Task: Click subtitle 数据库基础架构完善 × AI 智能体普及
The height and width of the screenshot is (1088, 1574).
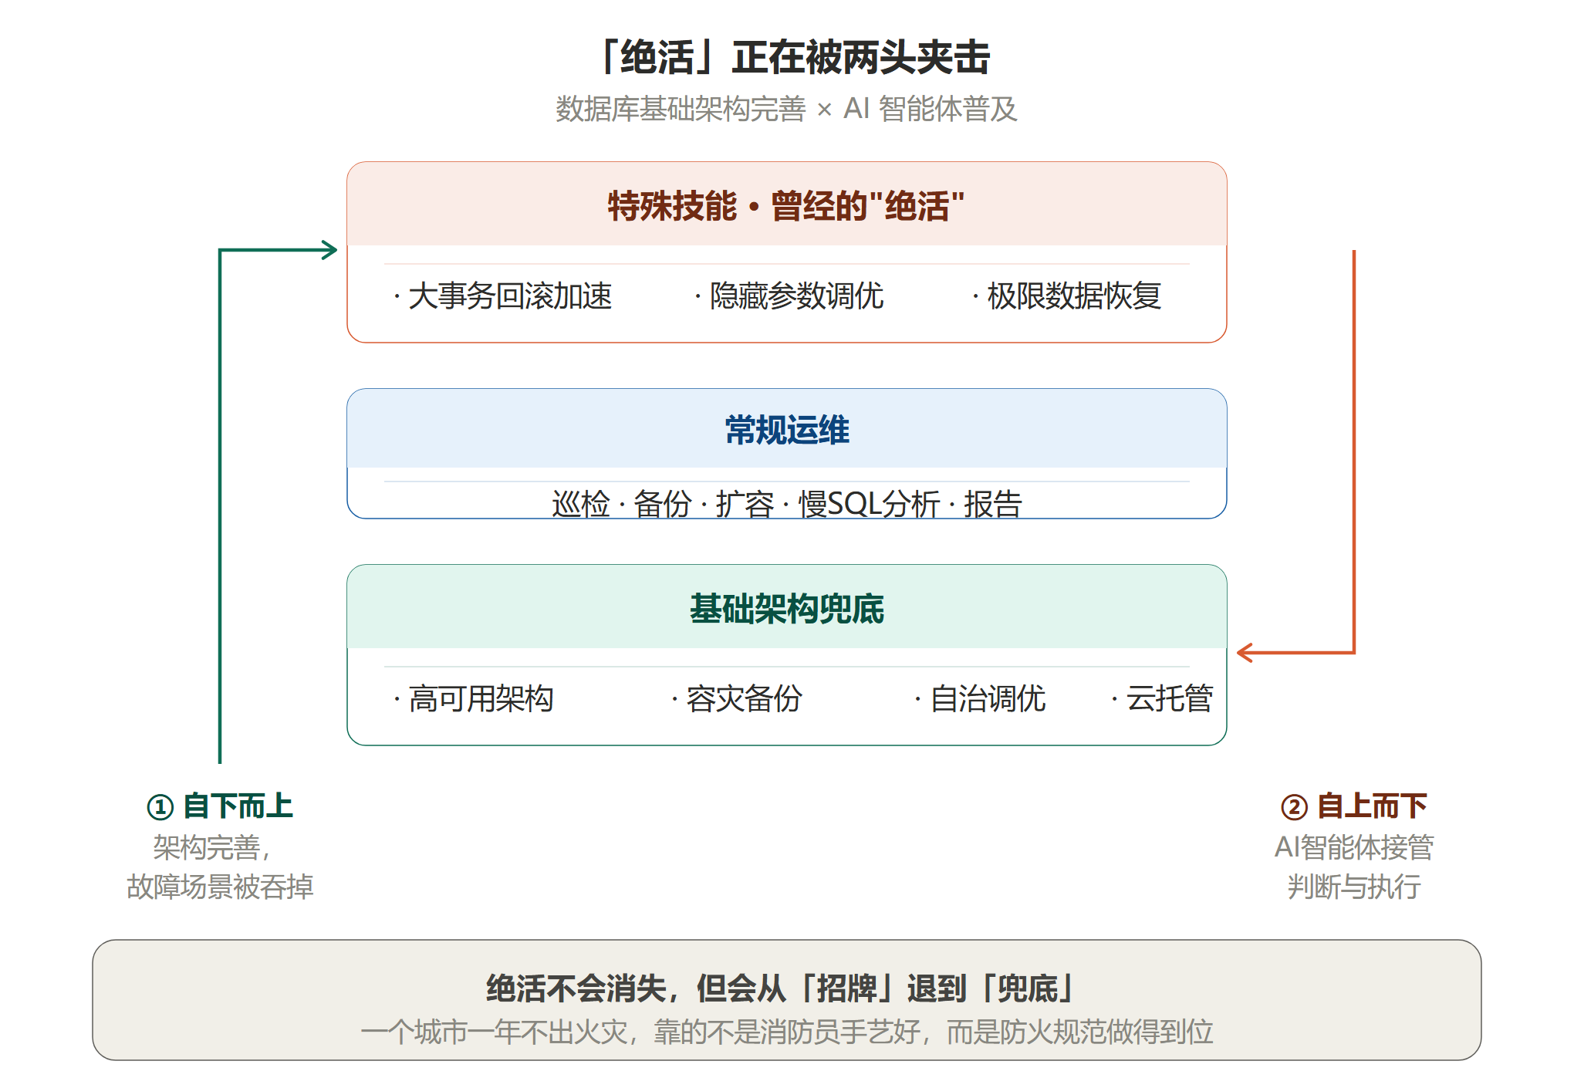Action: 787,109
